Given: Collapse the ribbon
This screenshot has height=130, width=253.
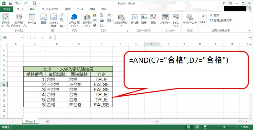Looking at the screenshot, I should tap(249, 31).
